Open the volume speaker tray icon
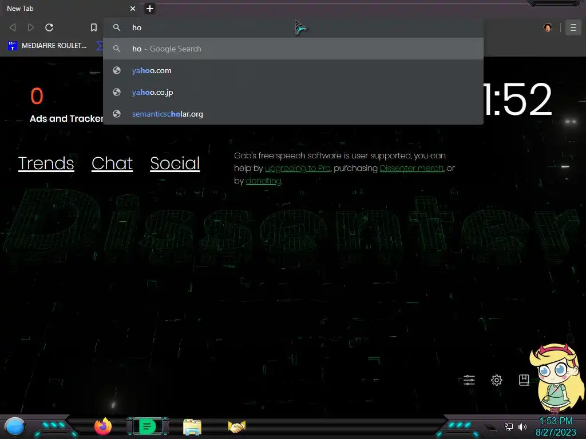The width and height of the screenshot is (586, 439). click(x=522, y=426)
